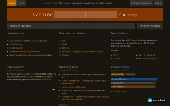Click the Chrome 154 score bar

point(134,79)
